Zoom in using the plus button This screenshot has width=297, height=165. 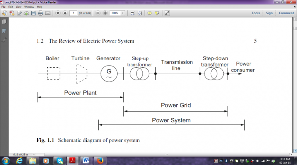click(x=105, y=13)
